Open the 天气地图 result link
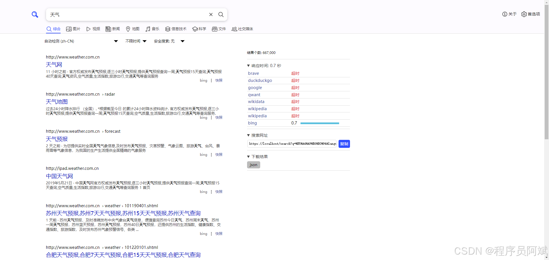This screenshot has width=549, height=260. point(57,102)
